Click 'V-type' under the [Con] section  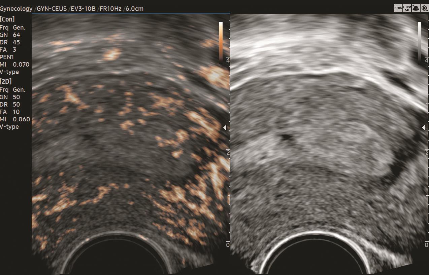(9, 72)
